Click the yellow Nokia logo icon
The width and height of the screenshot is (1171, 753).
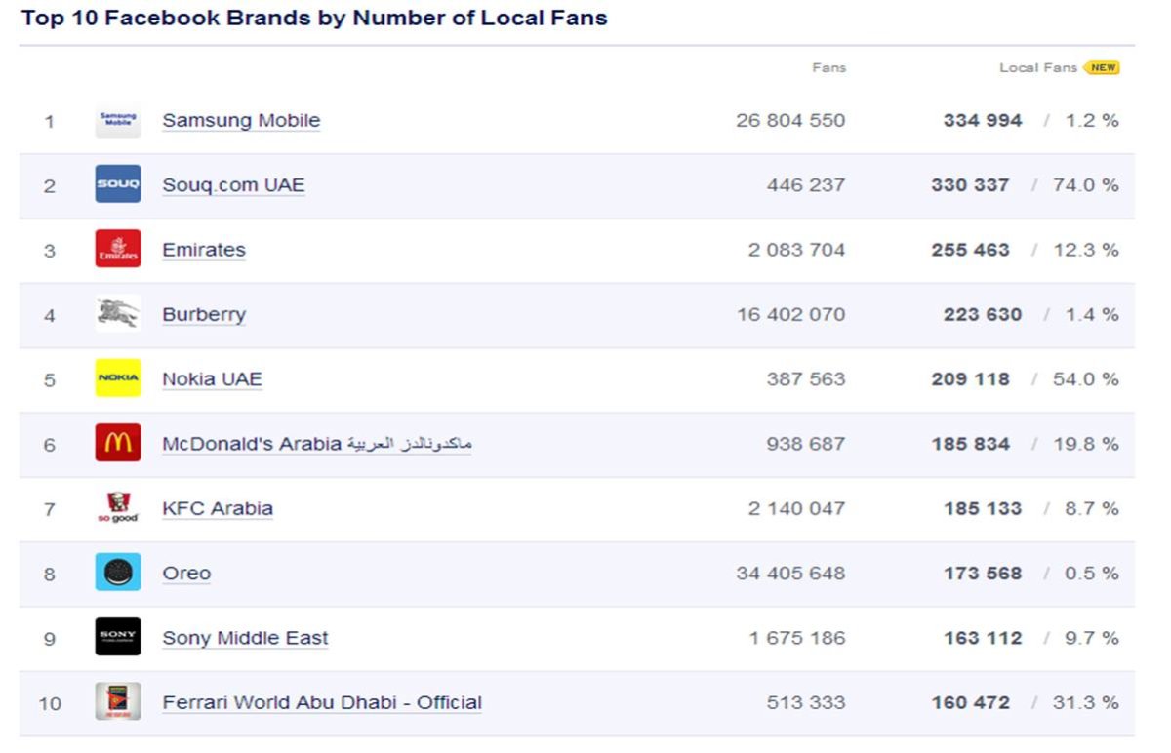pyautogui.click(x=118, y=377)
